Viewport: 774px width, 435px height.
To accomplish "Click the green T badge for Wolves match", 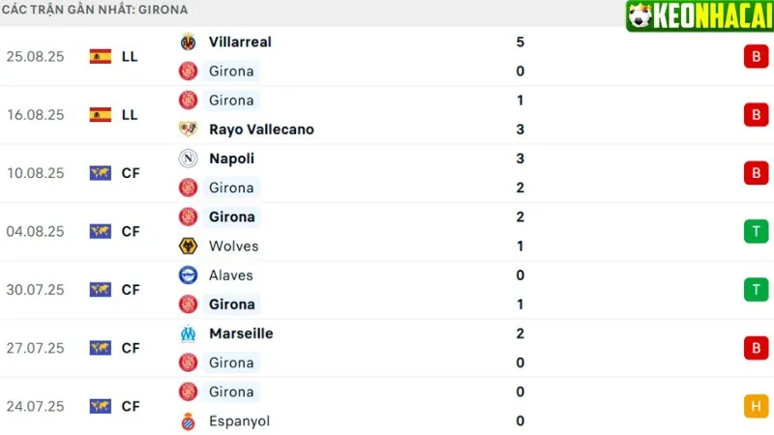I will coord(754,232).
